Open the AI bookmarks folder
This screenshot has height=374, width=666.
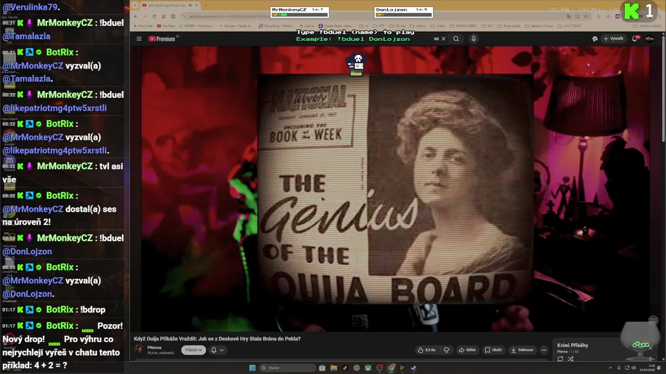pyautogui.click(x=364, y=26)
